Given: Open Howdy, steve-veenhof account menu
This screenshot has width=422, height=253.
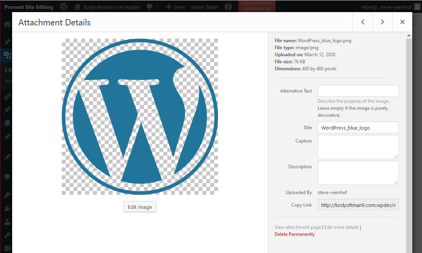Looking at the screenshot, I should click(x=386, y=7).
